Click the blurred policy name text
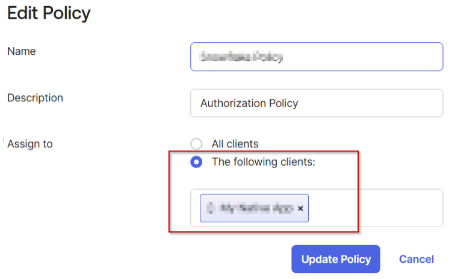The height and width of the screenshot is (279, 452). pyautogui.click(x=242, y=57)
